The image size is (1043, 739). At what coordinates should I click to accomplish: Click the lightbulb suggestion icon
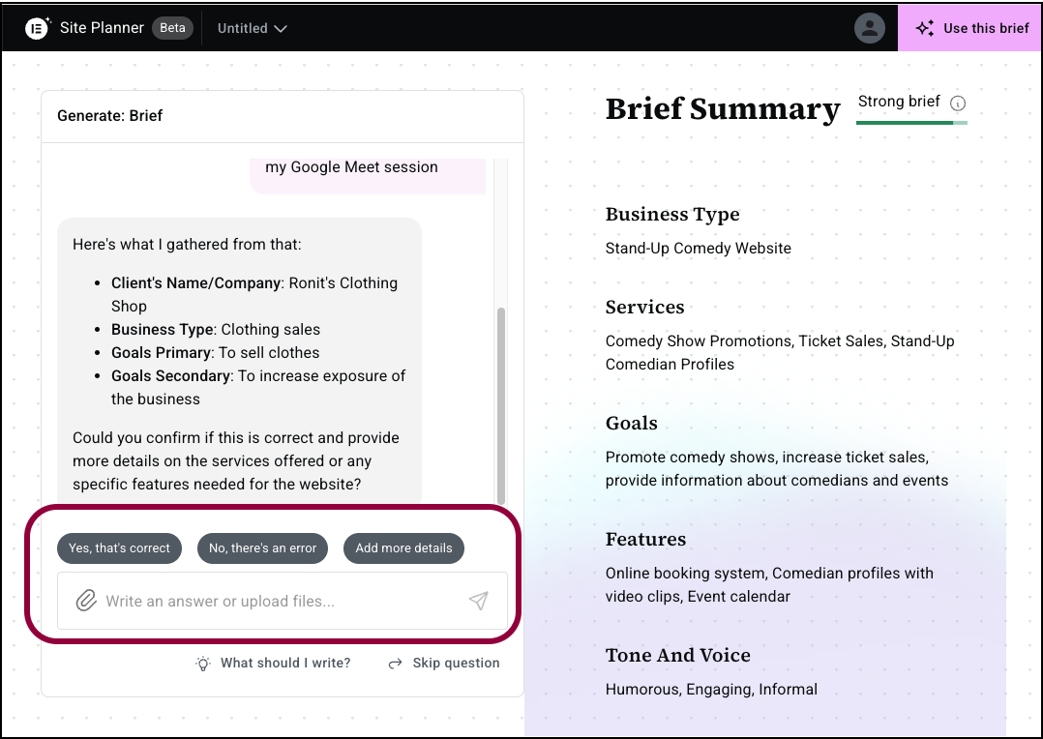tap(203, 664)
